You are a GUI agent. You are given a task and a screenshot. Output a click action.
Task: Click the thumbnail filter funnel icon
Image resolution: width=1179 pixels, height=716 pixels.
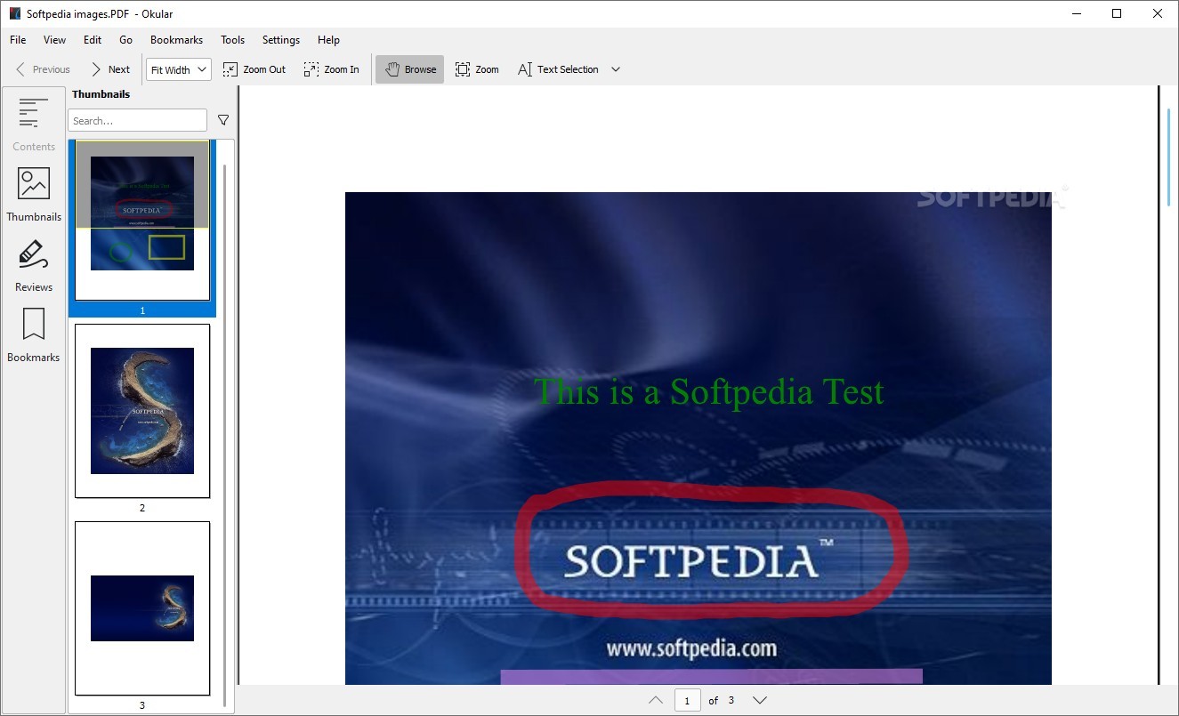(223, 120)
